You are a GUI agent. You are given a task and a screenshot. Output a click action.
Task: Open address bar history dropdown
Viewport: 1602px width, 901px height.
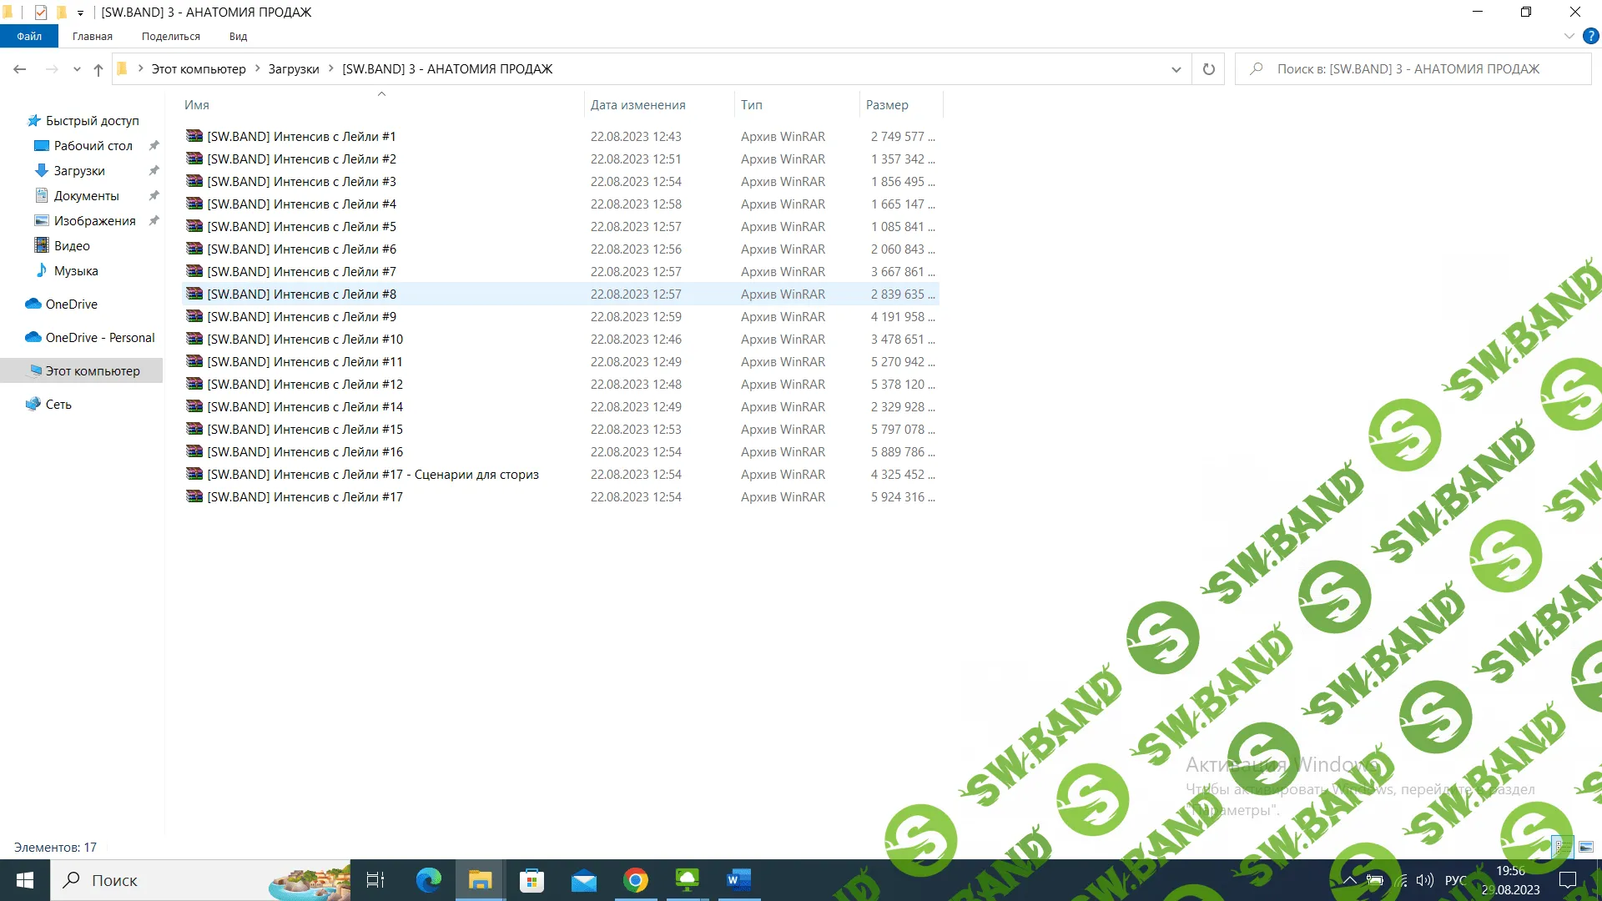[x=1176, y=69]
